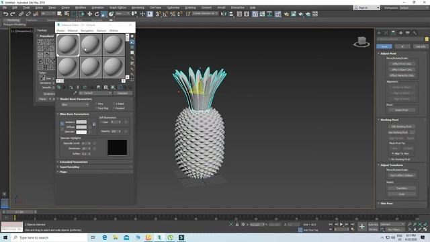Enable the Faceted checkbox
This screenshot has width=430, height=242.
pos(114,108)
